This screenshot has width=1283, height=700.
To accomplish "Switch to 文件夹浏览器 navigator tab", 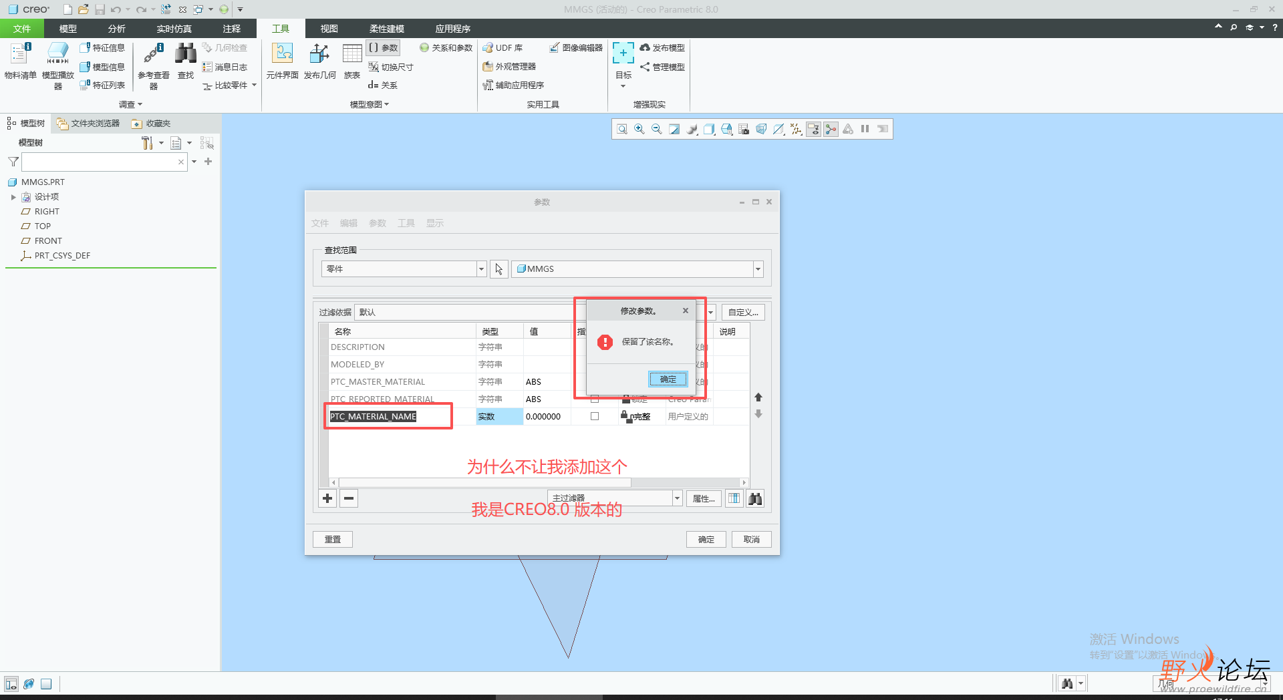I will tap(88, 124).
